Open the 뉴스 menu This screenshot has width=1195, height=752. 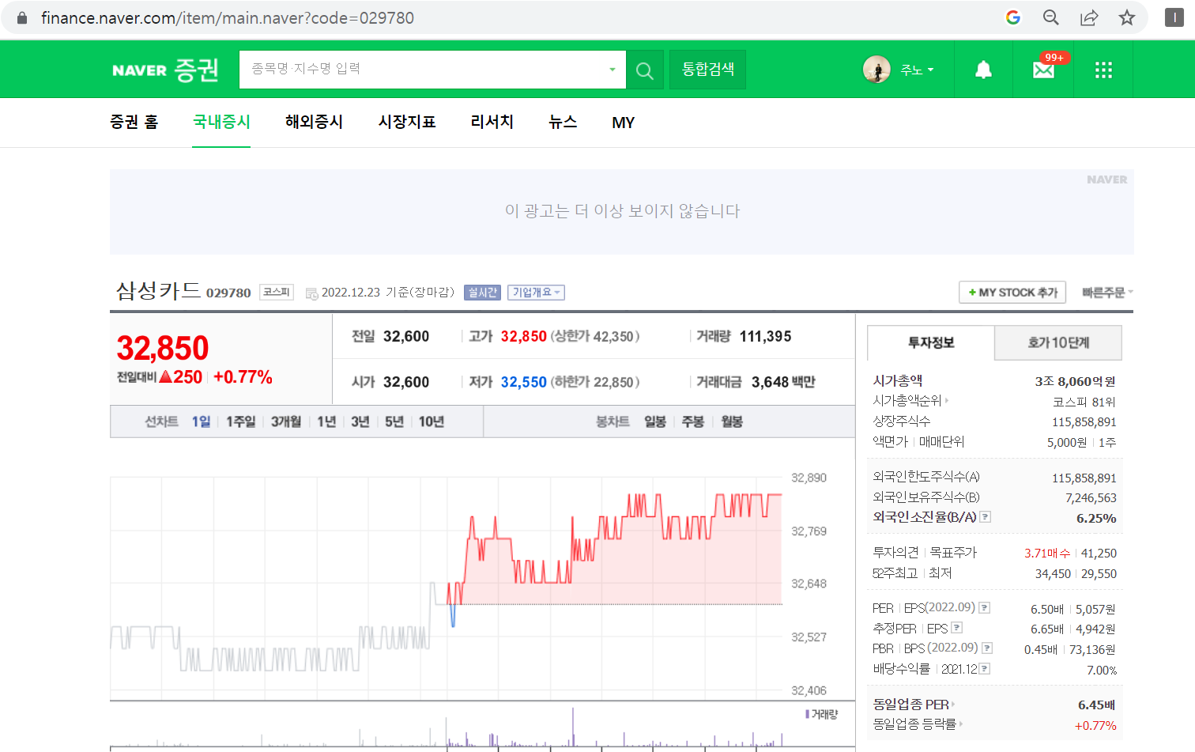[x=563, y=122]
